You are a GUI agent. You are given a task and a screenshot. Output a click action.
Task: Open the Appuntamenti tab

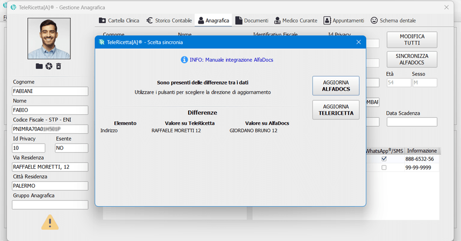point(344,20)
